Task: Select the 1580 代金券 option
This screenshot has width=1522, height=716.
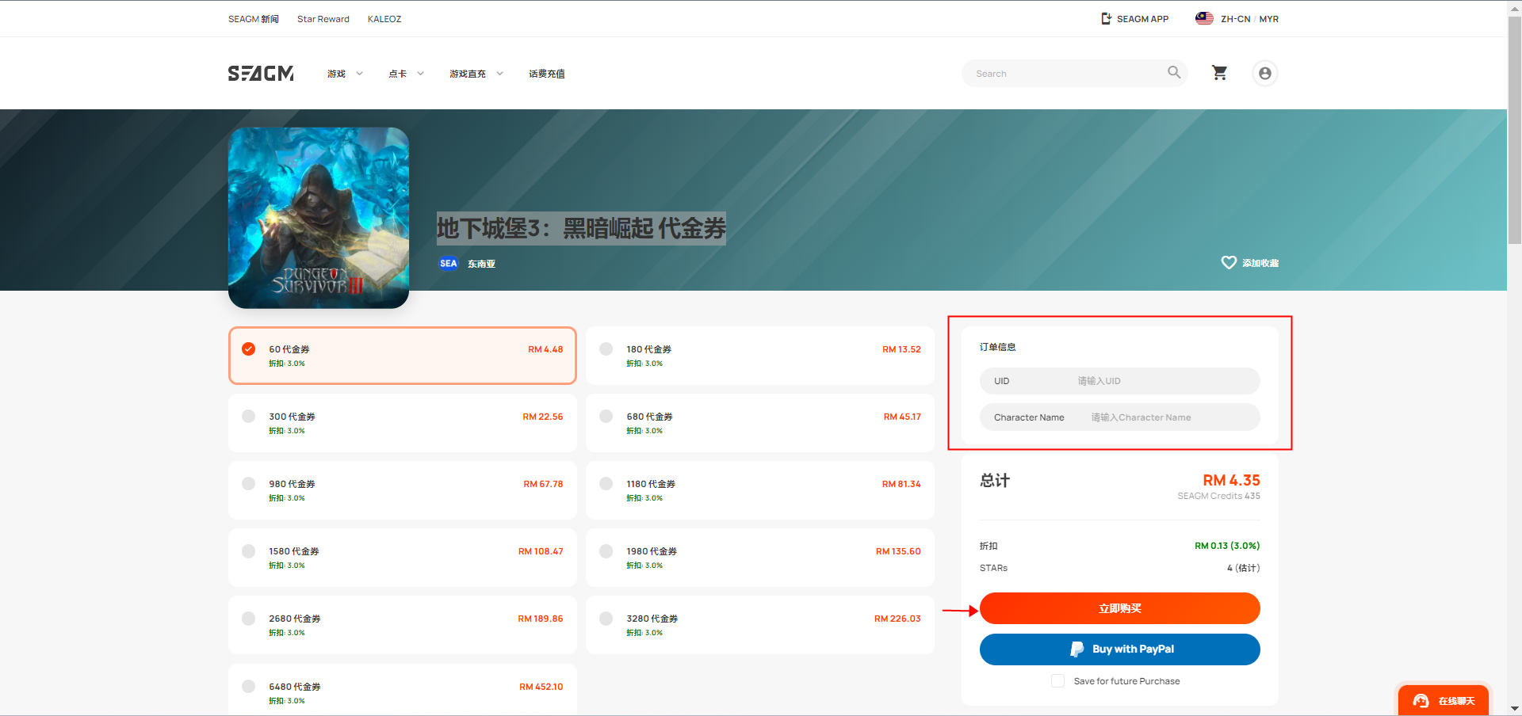Action: pos(403,558)
